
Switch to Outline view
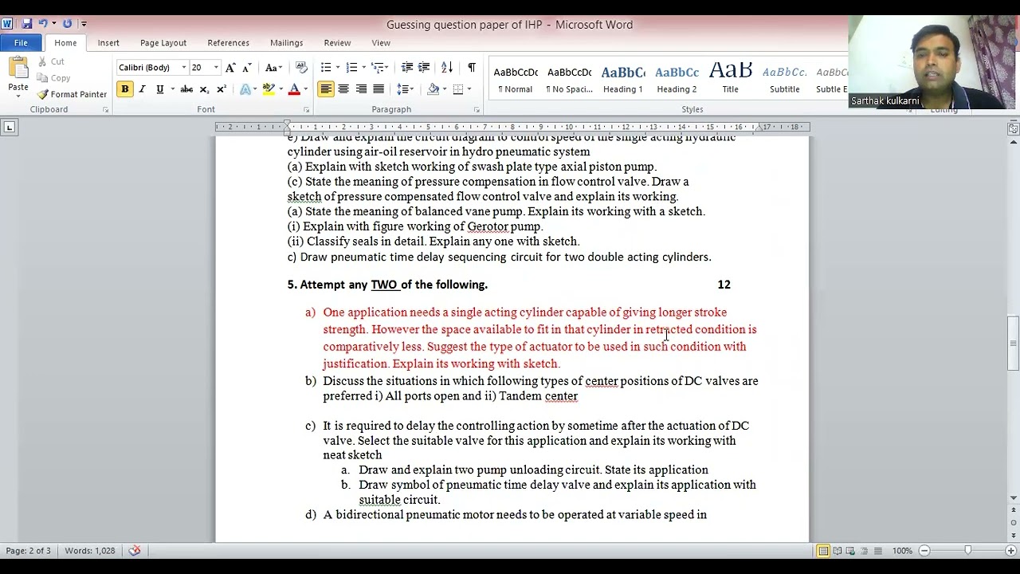click(865, 551)
